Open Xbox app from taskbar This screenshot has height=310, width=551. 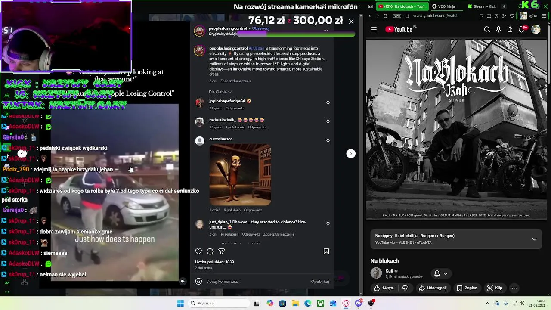click(x=321, y=303)
